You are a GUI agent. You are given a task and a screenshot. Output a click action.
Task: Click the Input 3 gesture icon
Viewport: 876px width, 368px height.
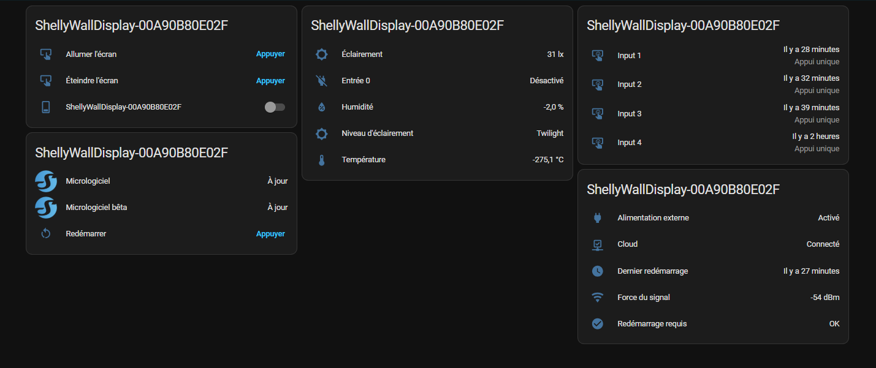(x=597, y=114)
